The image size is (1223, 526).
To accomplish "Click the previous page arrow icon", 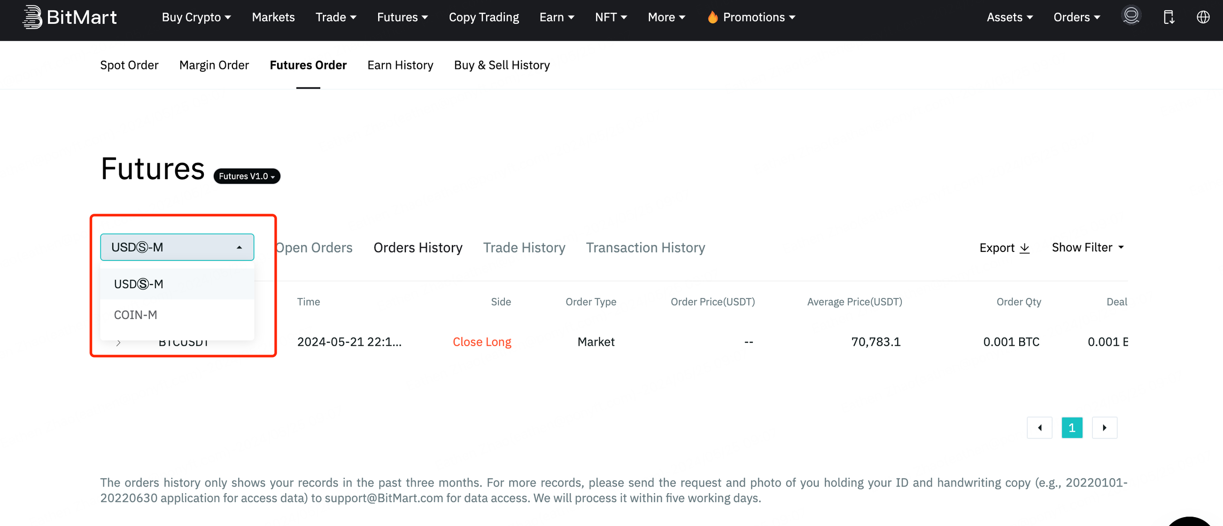I will (1040, 427).
